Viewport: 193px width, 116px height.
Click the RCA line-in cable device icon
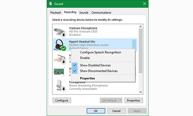click(60, 59)
